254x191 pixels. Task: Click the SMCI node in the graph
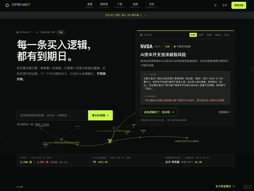(77, 128)
